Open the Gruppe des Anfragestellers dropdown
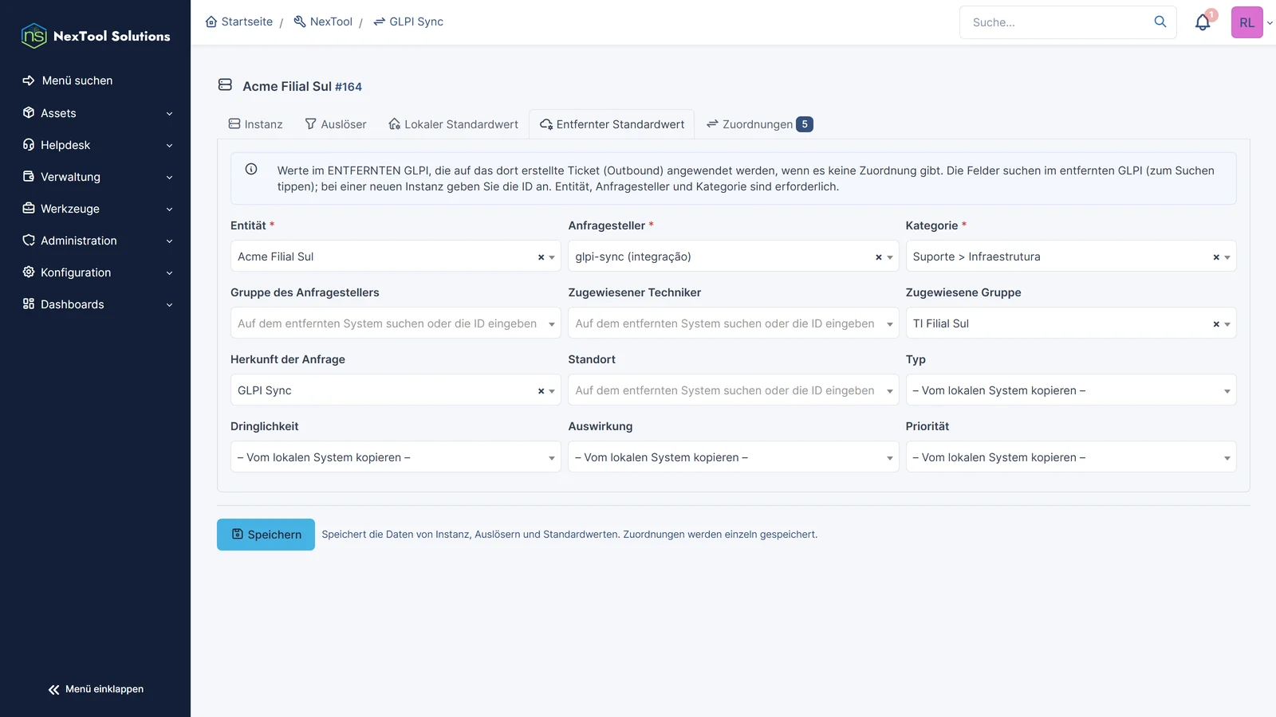The width and height of the screenshot is (1276, 717). pyautogui.click(x=396, y=323)
